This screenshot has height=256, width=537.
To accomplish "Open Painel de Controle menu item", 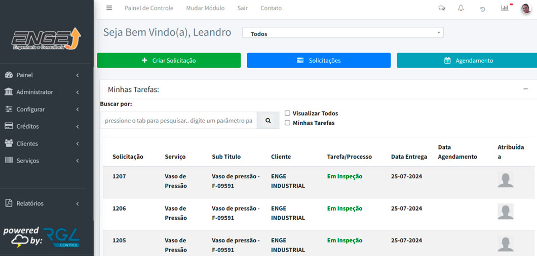I will click(x=149, y=8).
